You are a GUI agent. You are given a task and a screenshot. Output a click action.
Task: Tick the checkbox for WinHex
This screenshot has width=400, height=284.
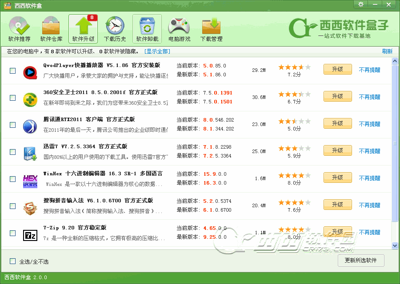[x=13, y=179]
